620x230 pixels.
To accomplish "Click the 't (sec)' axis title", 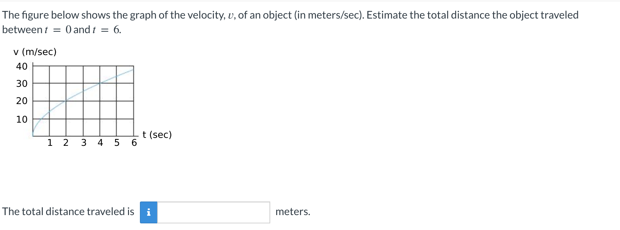I will 157,135.
